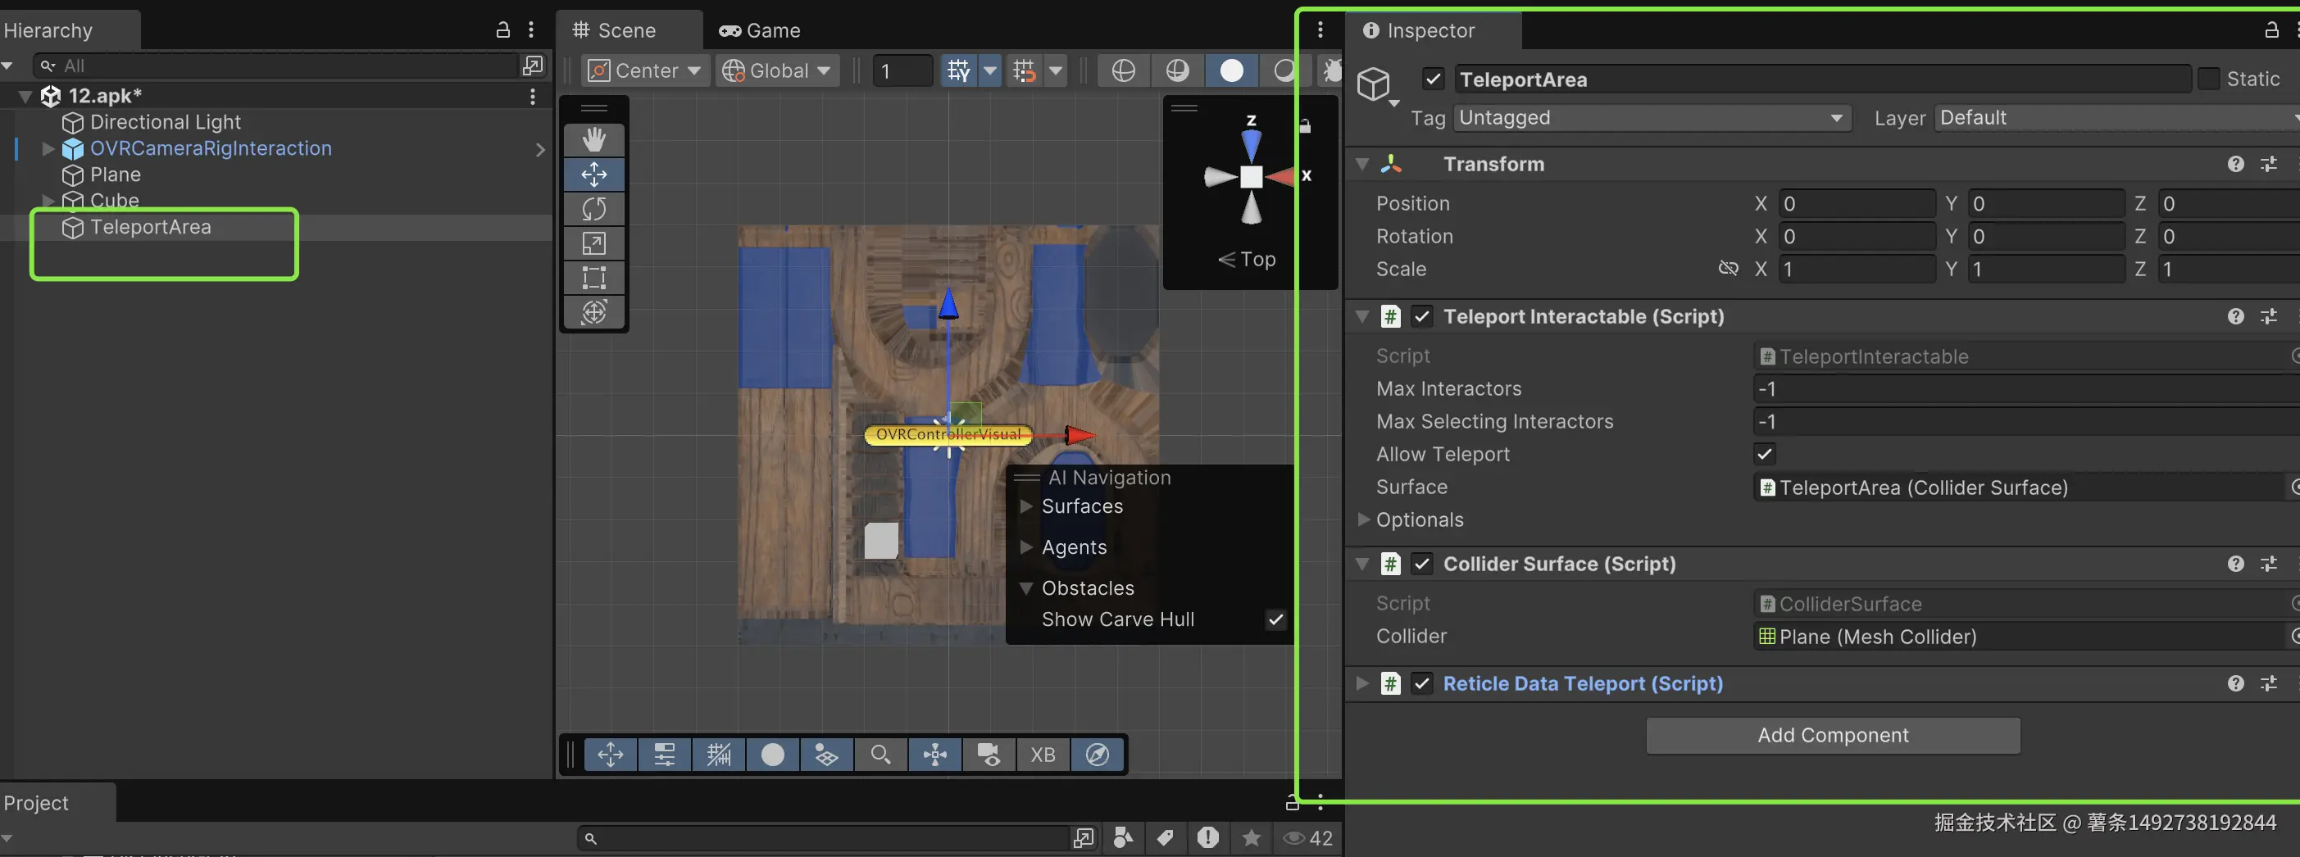Expand the OVRCameraRigInteraction tree node

48,149
